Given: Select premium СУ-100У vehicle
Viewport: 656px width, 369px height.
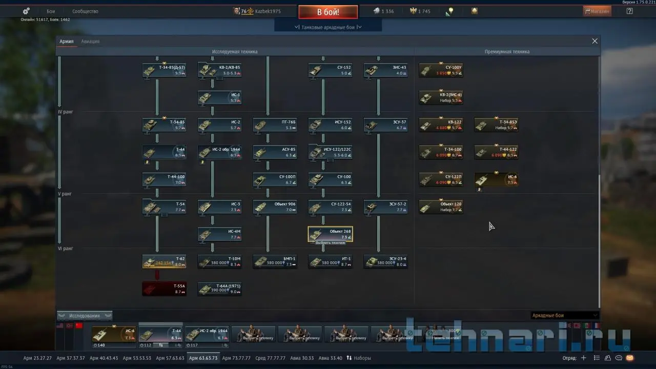Looking at the screenshot, I should pyautogui.click(x=441, y=70).
